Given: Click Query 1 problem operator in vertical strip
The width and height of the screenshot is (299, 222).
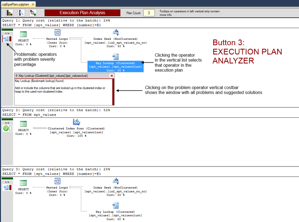Looking at the screenshot, I should [x=6, y=39].
